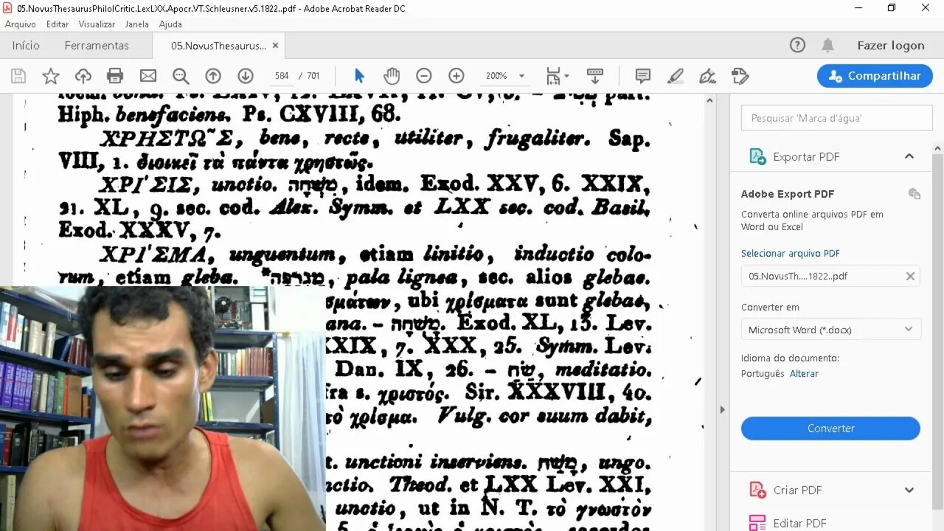
Task: Switch to the Início tab
Action: click(26, 45)
